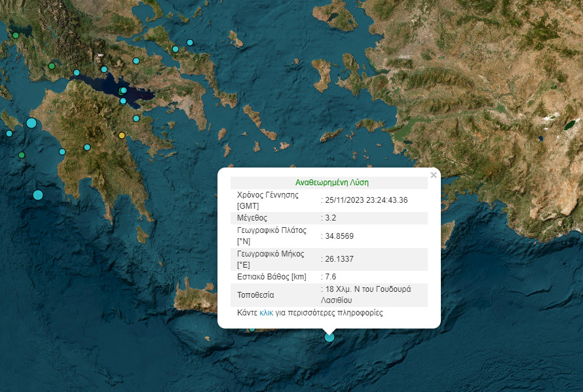The width and height of the screenshot is (583, 392).
Task: Select green marker beside lake in western mainland
Action: (x=51, y=66)
